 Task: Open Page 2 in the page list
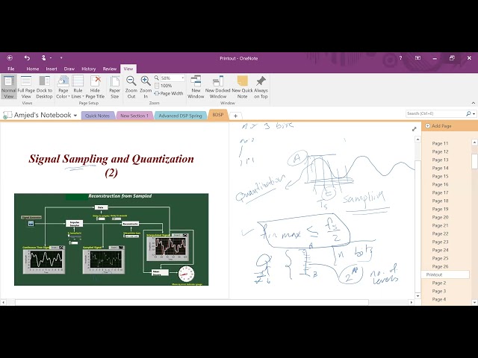(x=439, y=283)
